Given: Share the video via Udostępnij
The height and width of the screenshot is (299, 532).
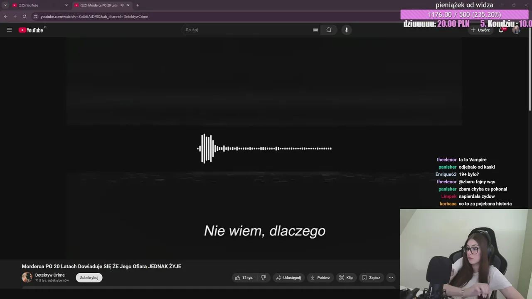Looking at the screenshot, I should tap(288, 278).
